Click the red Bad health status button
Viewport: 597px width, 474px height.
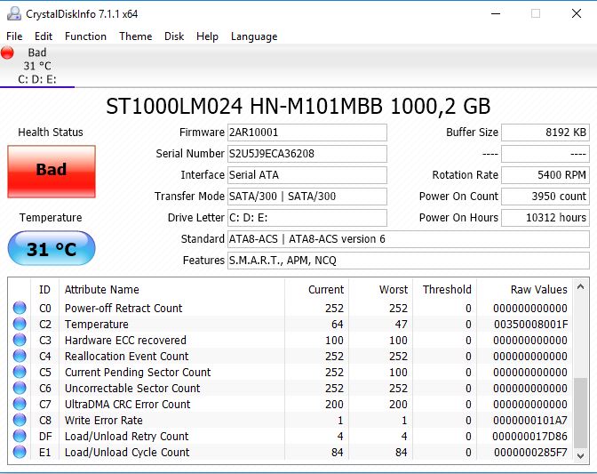pyautogui.click(x=52, y=172)
